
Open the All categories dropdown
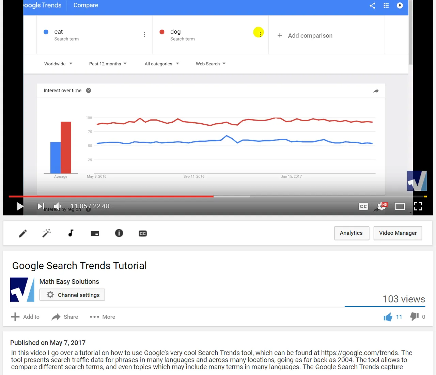tap(162, 64)
